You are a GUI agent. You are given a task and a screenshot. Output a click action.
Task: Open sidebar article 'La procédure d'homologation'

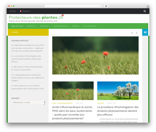tap(26, 59)
